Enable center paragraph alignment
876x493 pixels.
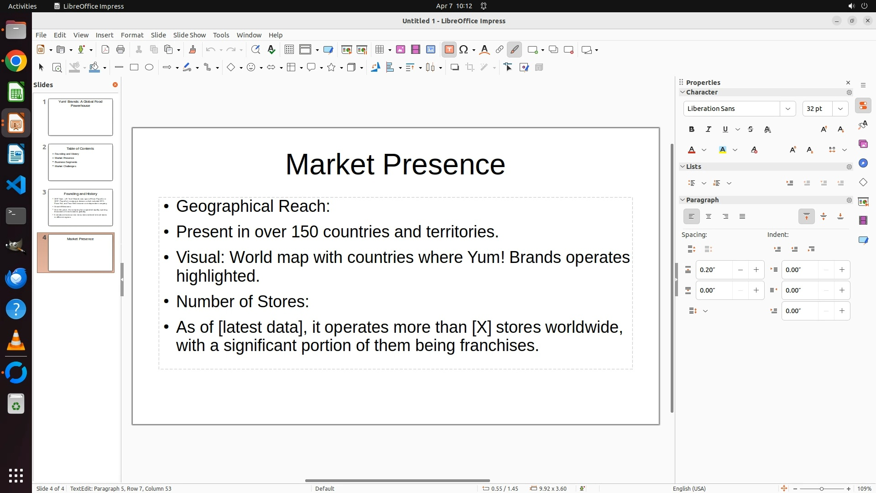709,217
